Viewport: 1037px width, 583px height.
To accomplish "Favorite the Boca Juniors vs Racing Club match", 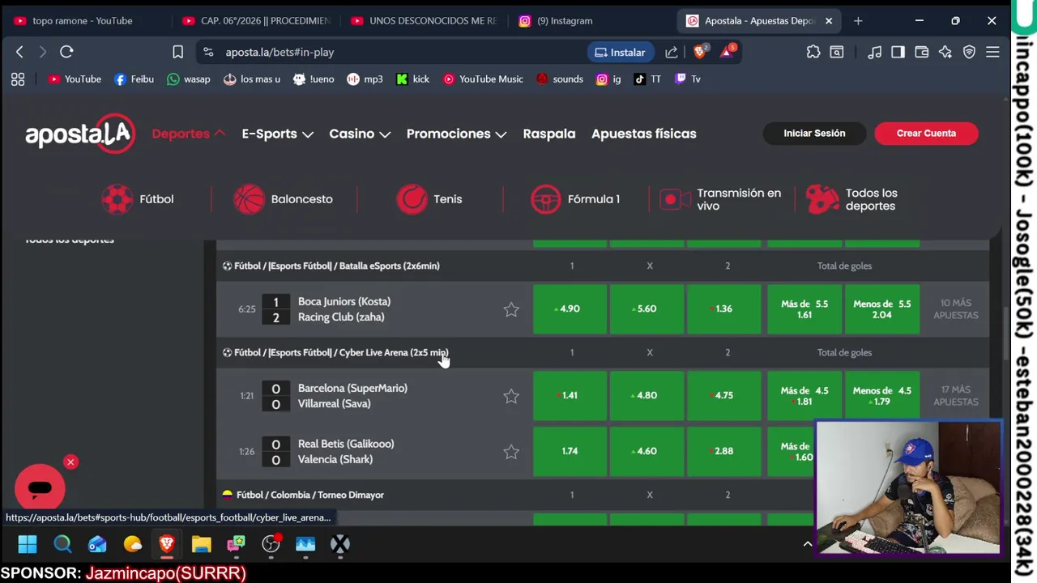I will 511,309.
